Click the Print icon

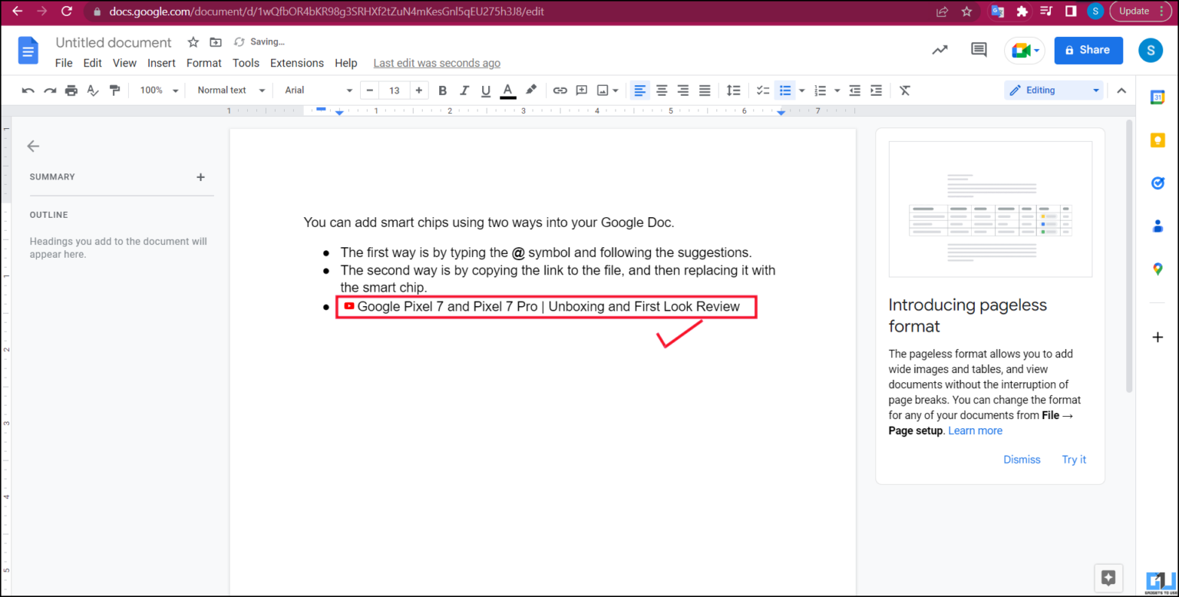71,90
